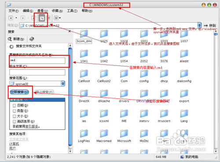The width and height of the screenshot is (220, 162).
Task: Select the 1037 folder icon
Action: [x=184, y=34]
